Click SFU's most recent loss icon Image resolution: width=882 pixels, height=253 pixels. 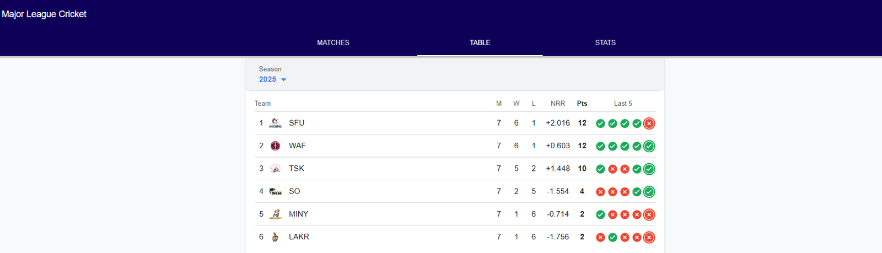[649, 123]
